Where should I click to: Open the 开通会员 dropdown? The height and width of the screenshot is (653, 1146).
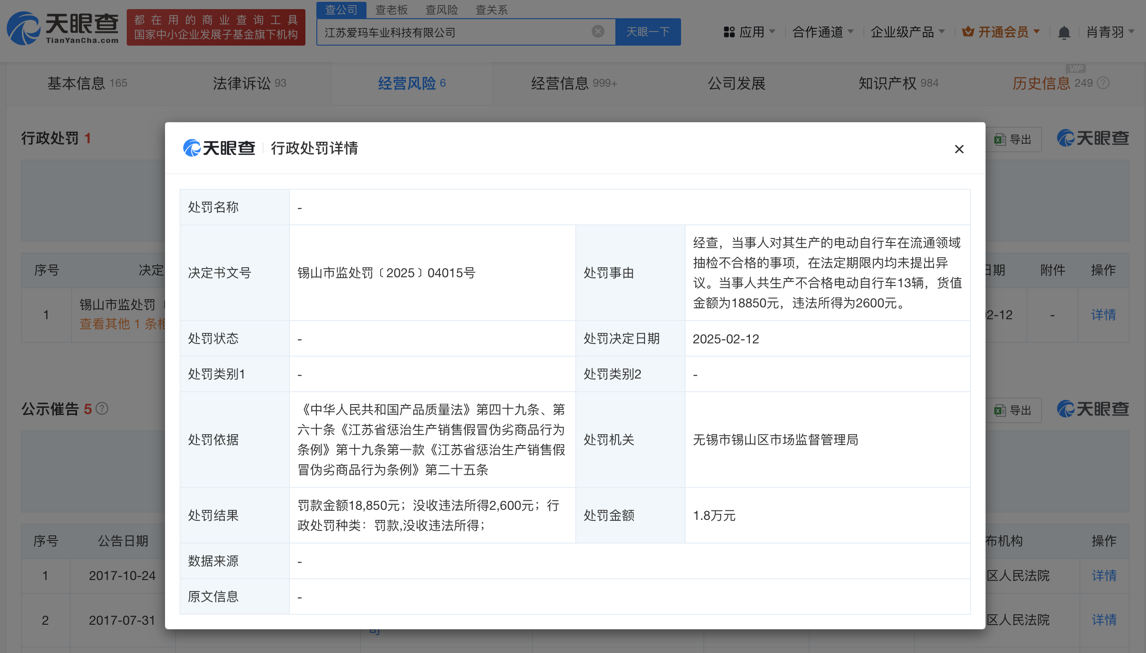pos(1001,32)
